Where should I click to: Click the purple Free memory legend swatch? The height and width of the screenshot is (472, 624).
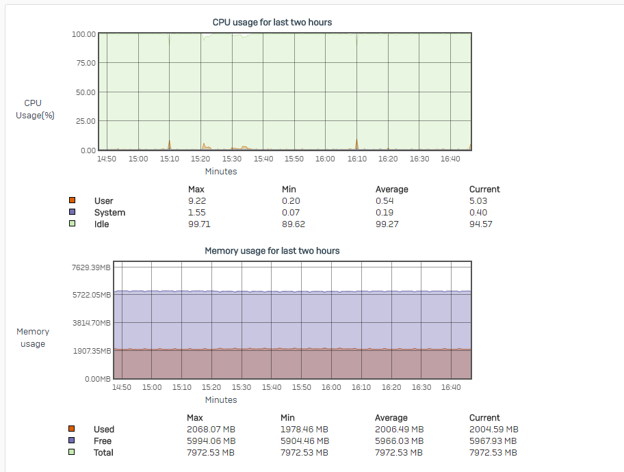click(x=72, y=440)
